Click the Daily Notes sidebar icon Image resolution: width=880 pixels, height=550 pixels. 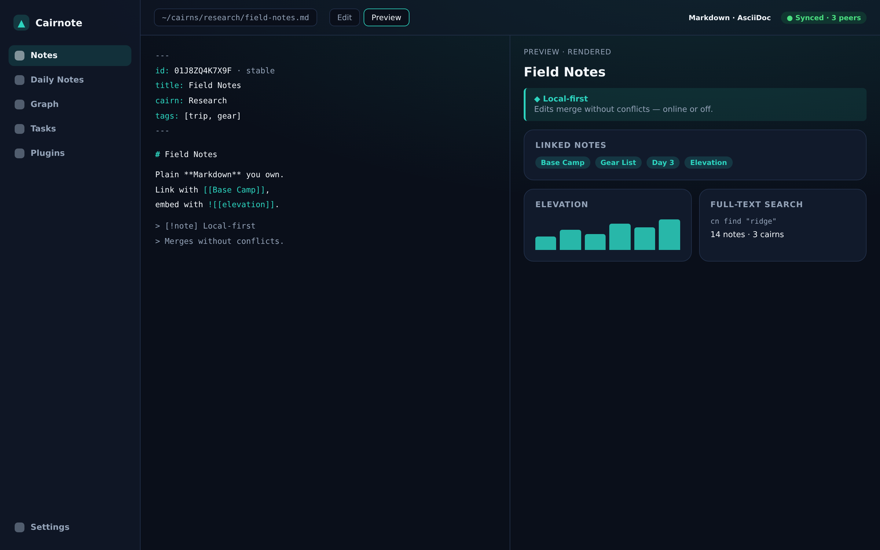(x=20, y=80)
